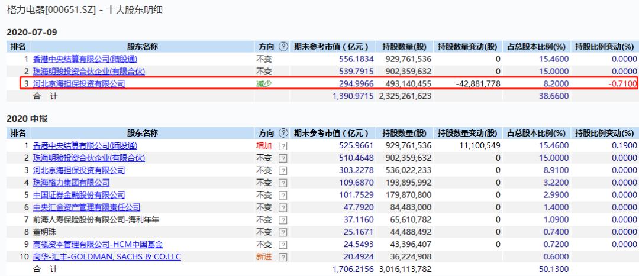Click the 减少 direction cell for 河北京海担保

pyautogui.click(x=263, y=84)
